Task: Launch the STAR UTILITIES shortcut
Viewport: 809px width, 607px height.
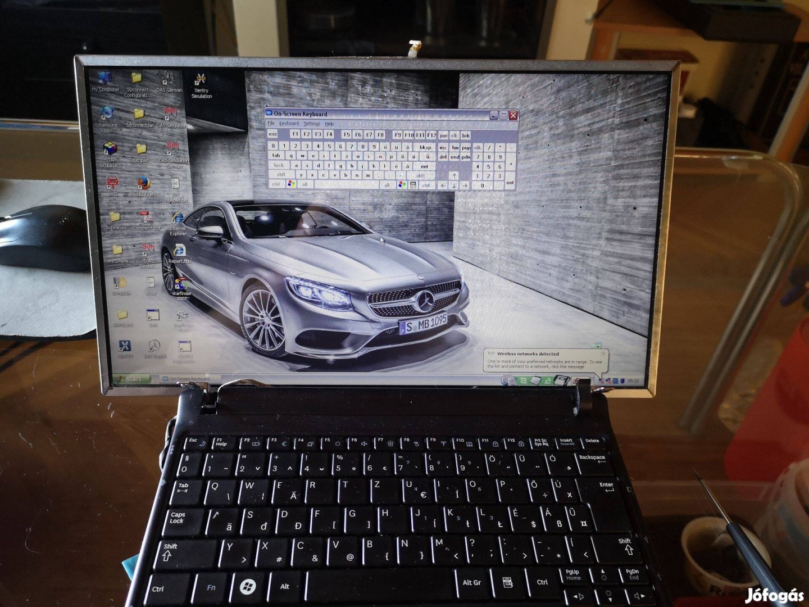Action: click(x=111, y=155)
